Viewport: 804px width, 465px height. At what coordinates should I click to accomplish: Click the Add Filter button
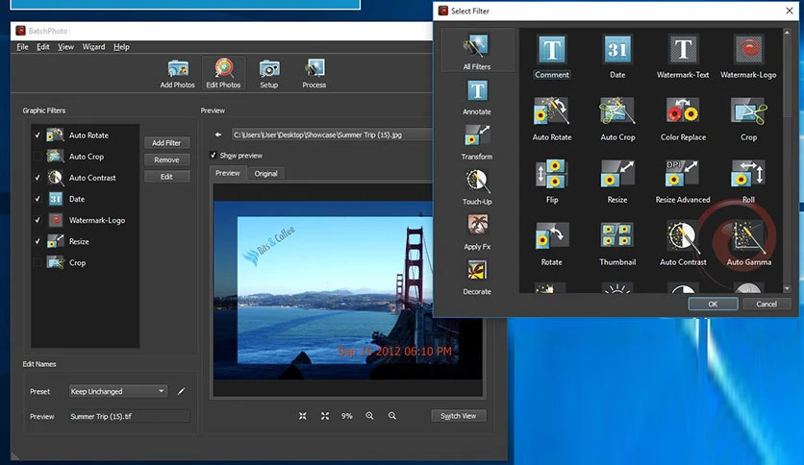(166, 143)
